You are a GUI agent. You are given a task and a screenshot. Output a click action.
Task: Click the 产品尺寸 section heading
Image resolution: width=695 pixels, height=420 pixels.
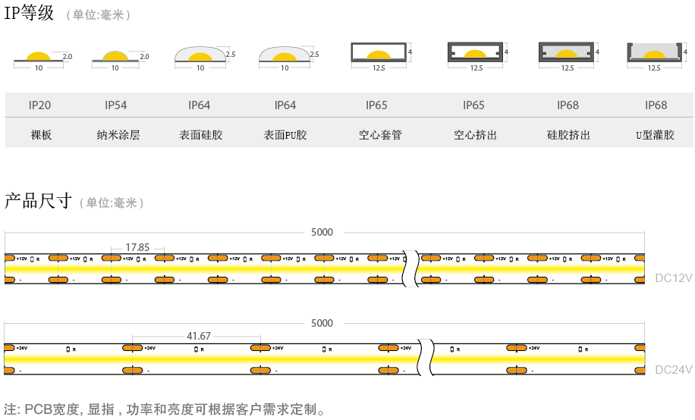click(38, 202)
